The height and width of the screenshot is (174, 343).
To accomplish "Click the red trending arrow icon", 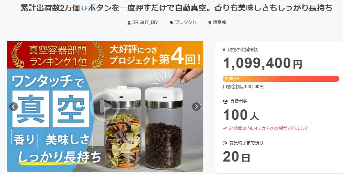I will point(225,128).
